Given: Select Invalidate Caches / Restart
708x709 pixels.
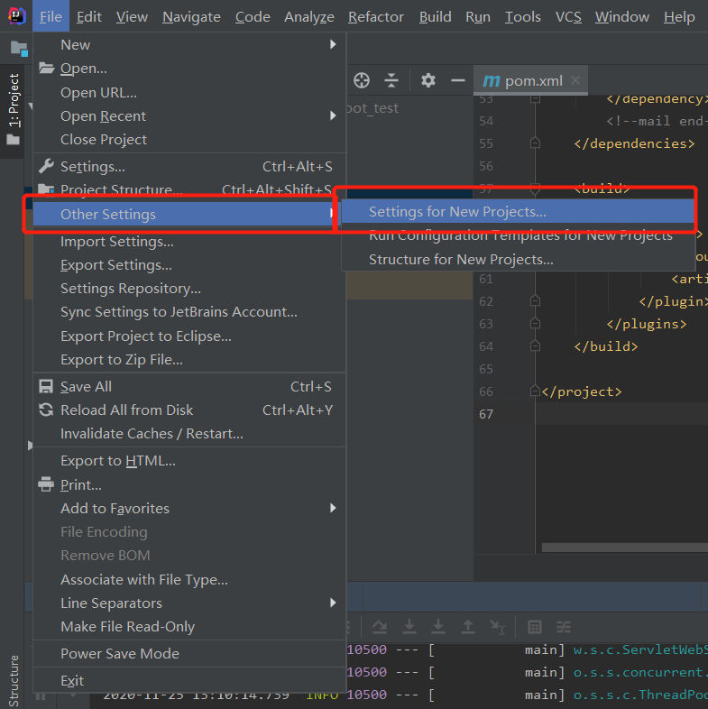Looking at the screenshot, I should coord(189,434).
